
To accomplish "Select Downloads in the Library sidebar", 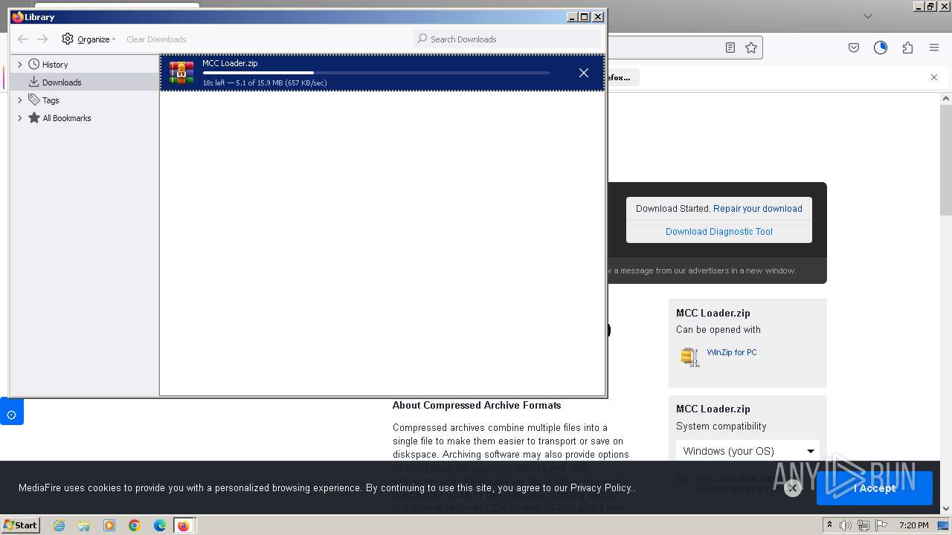I will [62, 82].
